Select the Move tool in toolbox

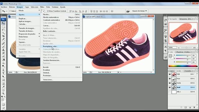pyautogui.click(x=3, y=23)
